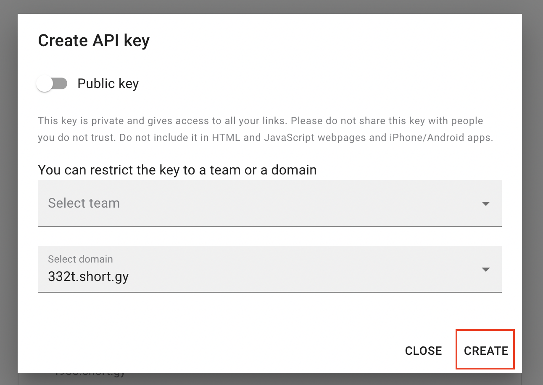Click the "Public key" label text
The image size is (543, 385).
(108, 84)
